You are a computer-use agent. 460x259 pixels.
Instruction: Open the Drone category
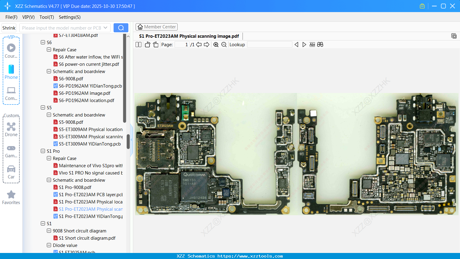(11, 129)
